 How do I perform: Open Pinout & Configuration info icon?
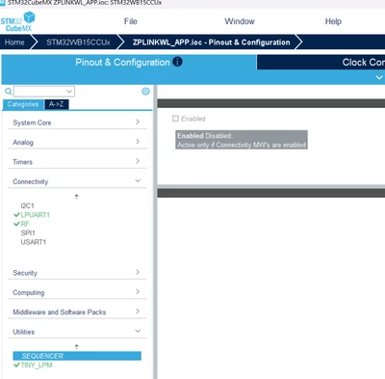(177, 62)
